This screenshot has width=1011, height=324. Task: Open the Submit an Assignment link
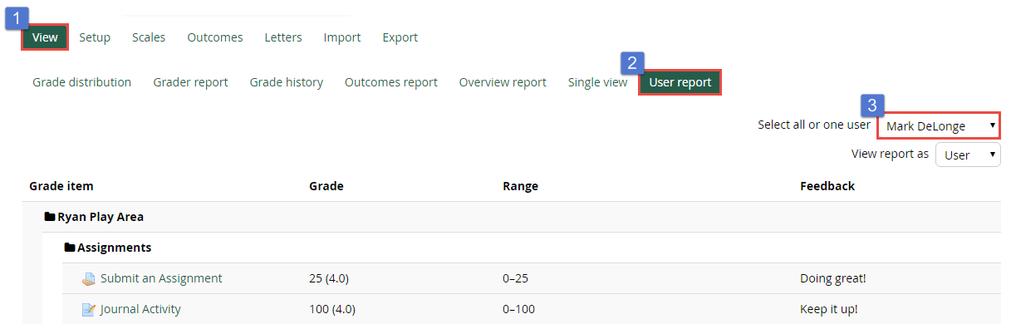pyautogui.click(x=161, y=278)
